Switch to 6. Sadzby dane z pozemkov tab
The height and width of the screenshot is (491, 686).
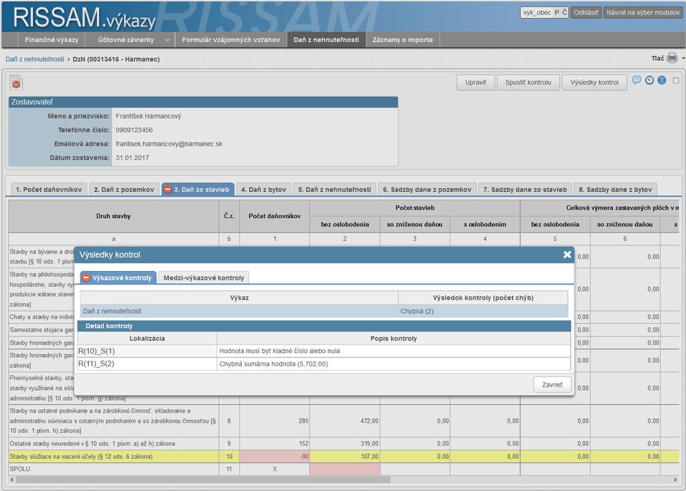pos(427,189)
